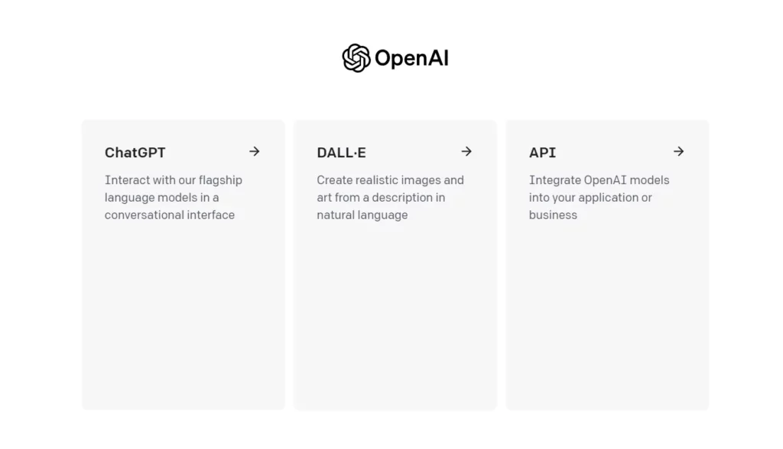Select the DALL·E card heading

tap(341, 152)
